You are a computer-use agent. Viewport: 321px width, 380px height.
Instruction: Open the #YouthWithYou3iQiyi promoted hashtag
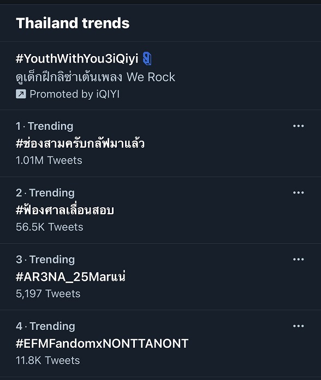coord(77,59)
